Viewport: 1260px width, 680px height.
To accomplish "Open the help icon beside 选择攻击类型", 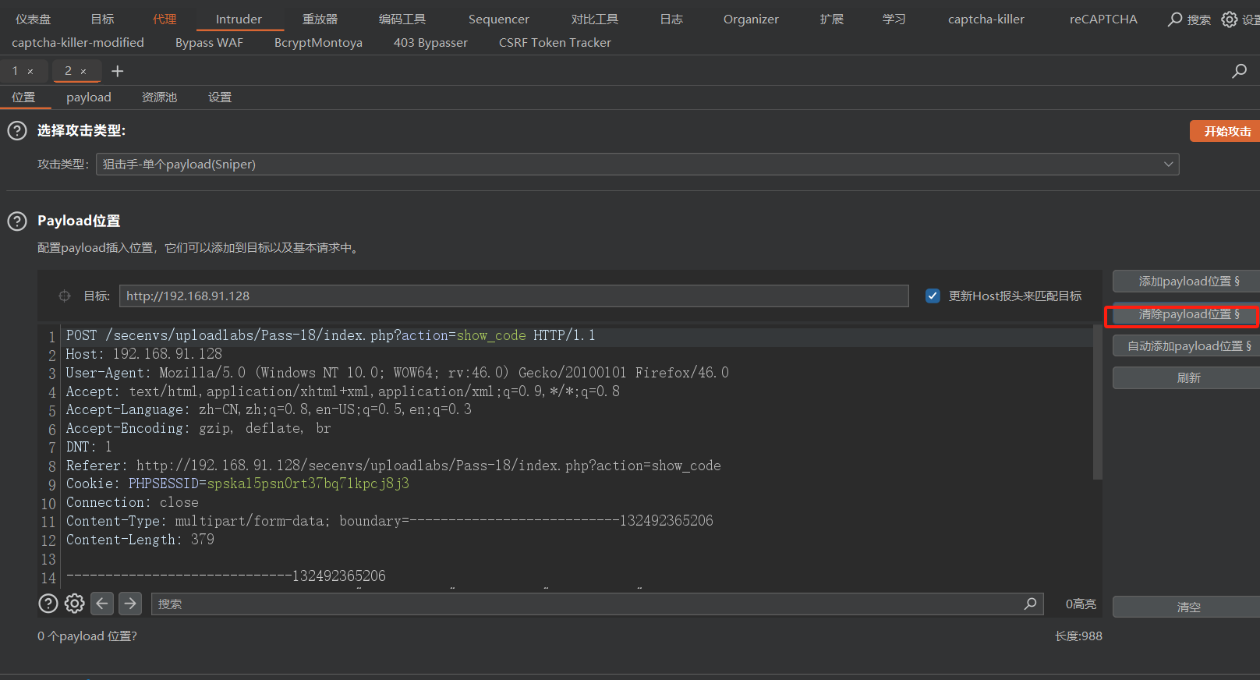I will point(17,130).
